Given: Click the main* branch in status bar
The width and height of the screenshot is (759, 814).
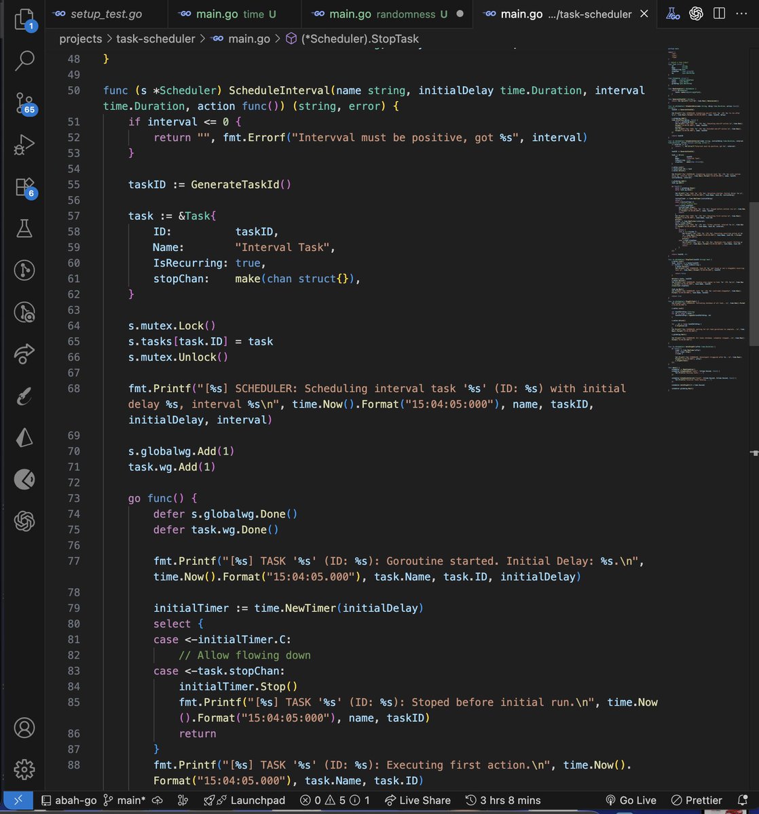Looking at the screenshot, I should click(123, 800).
